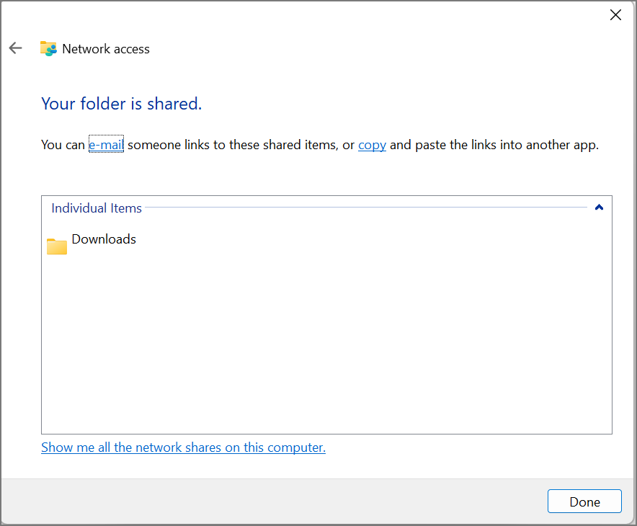Viewport: 637px width, 526px height.
Task: Click the copy link
Action: click(372, 145)
